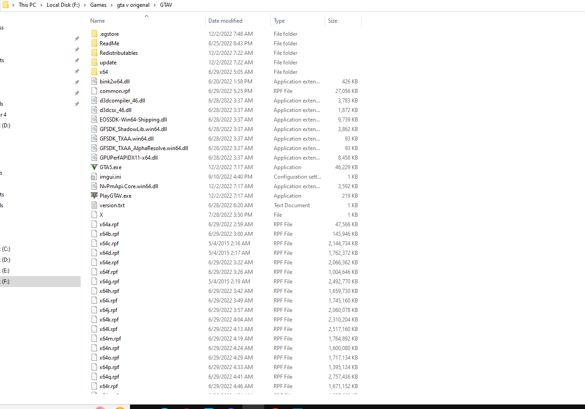The width and height of the screenshot is (585, 409).
Task: Select the common.rpf file icon
Action: click(94, 91)
